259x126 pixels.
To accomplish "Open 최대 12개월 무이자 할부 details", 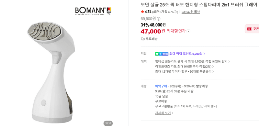I will [x=185, y=71].
